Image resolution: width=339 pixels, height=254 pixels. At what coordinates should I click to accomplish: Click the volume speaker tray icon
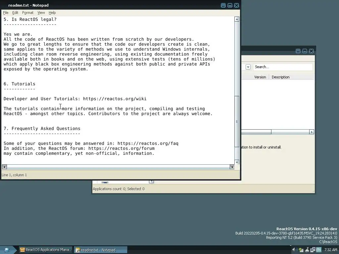tap(294, 250)
